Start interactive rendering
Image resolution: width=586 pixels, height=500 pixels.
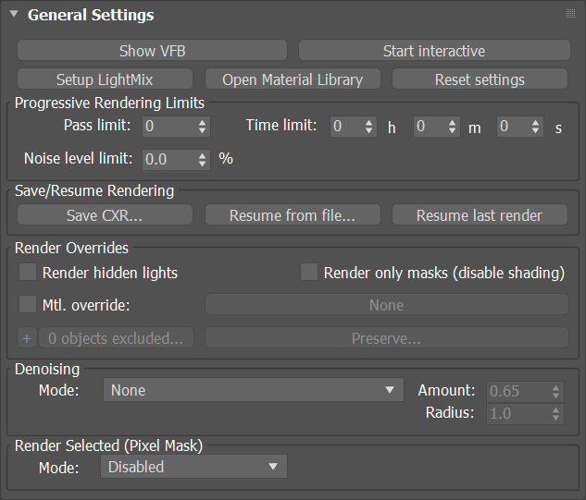[x=434, y=51]
